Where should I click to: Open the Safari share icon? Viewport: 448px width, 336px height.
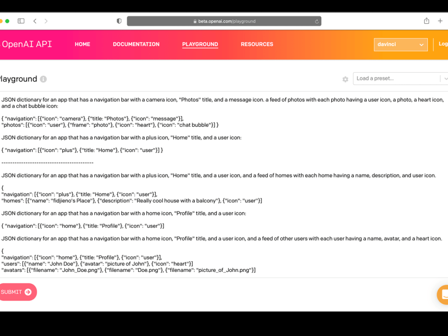(x=426, y=21)
